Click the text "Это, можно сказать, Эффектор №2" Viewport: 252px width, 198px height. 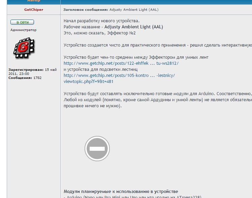(100, 33)
